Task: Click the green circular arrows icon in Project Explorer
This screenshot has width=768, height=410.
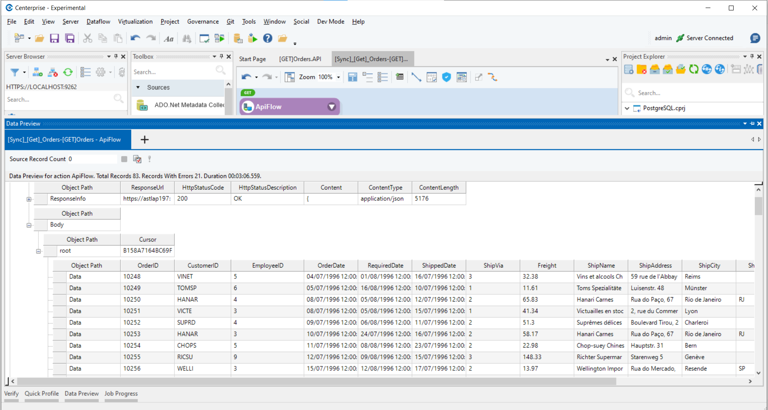Action: 694,70
